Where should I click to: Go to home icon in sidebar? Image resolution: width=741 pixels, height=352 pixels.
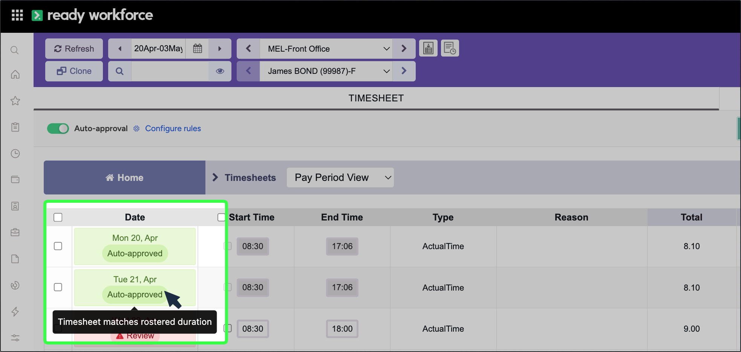[x=15, y=74]
